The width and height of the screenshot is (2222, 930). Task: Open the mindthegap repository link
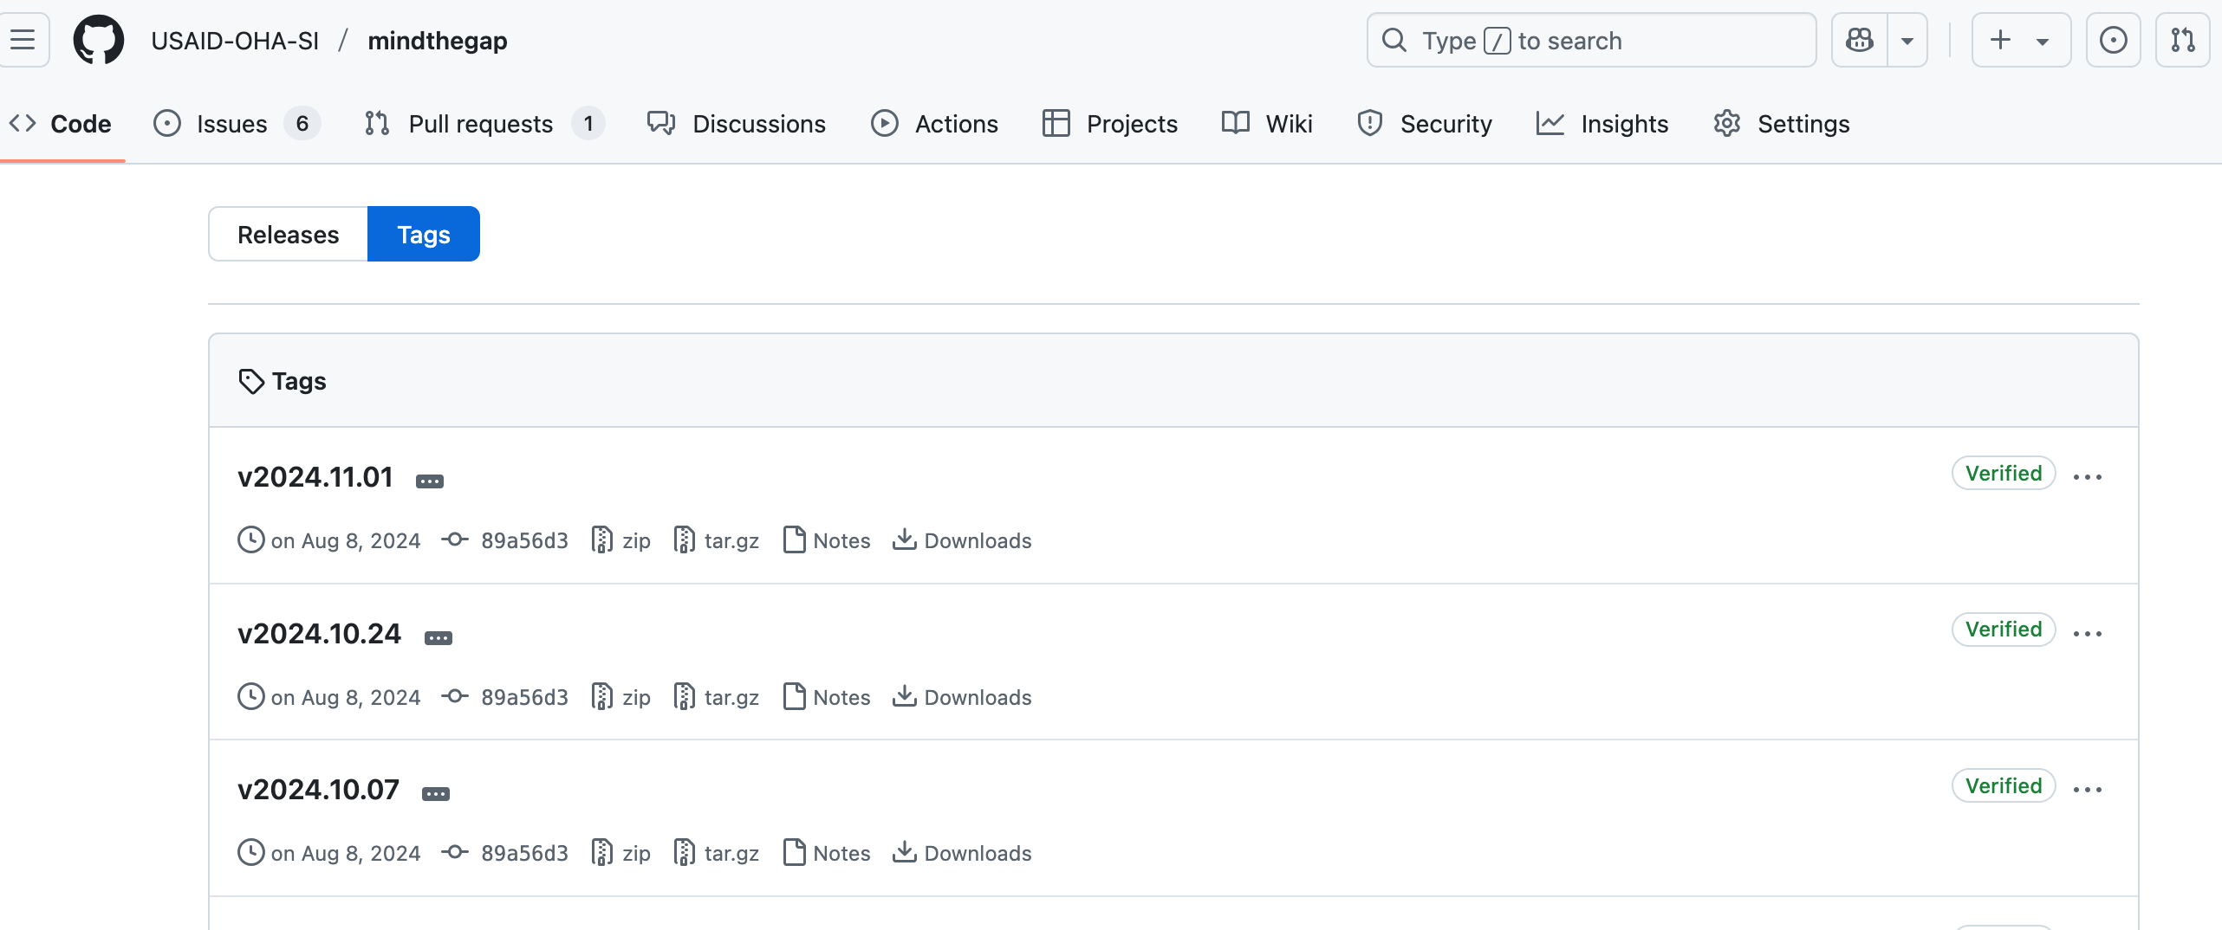[x=438, y=41]
